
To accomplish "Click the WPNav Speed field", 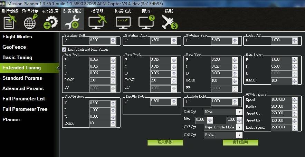I will [x=281, y=100].
